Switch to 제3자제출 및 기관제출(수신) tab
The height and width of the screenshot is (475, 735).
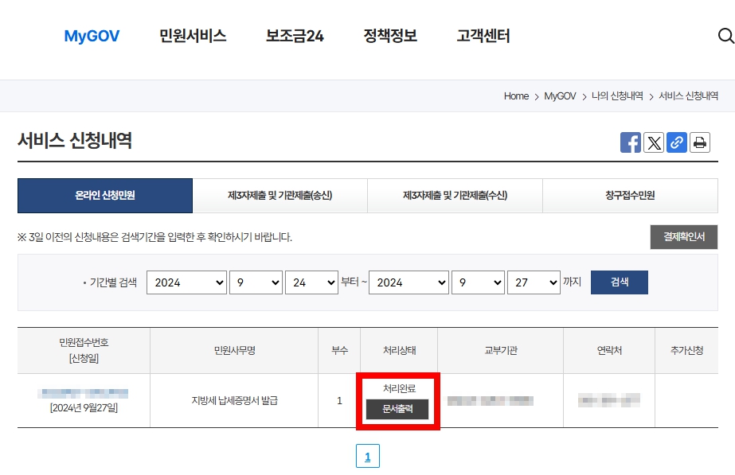(x=455, y=196)
